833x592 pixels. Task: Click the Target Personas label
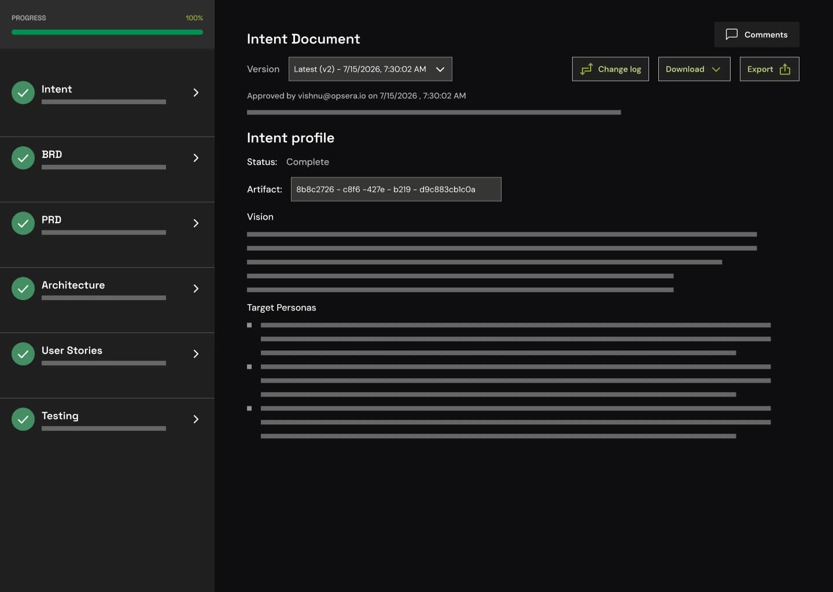pyautogui.click(x=282, y=308)
